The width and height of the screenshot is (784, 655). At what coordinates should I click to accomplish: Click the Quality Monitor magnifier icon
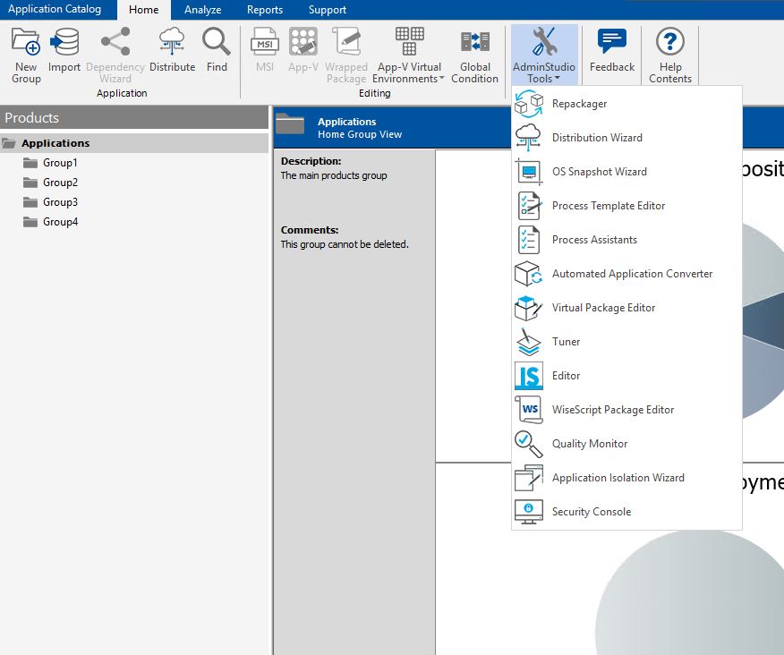[529, 444]
